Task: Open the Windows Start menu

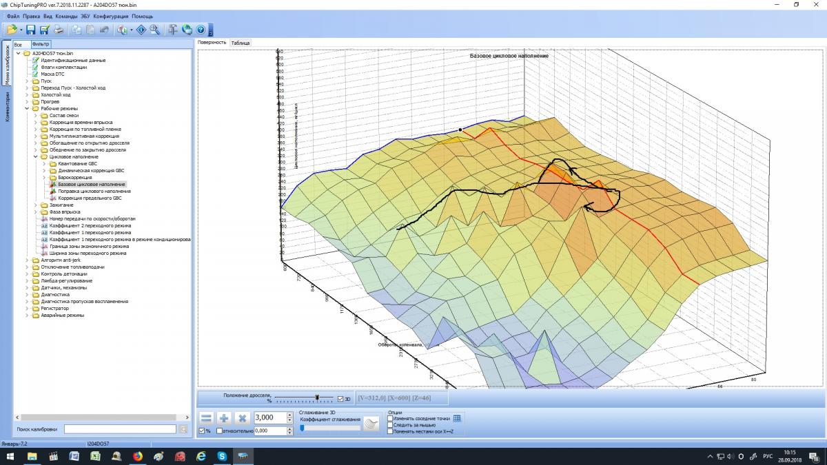Action: pyautogui.click(x=11, y=456)
